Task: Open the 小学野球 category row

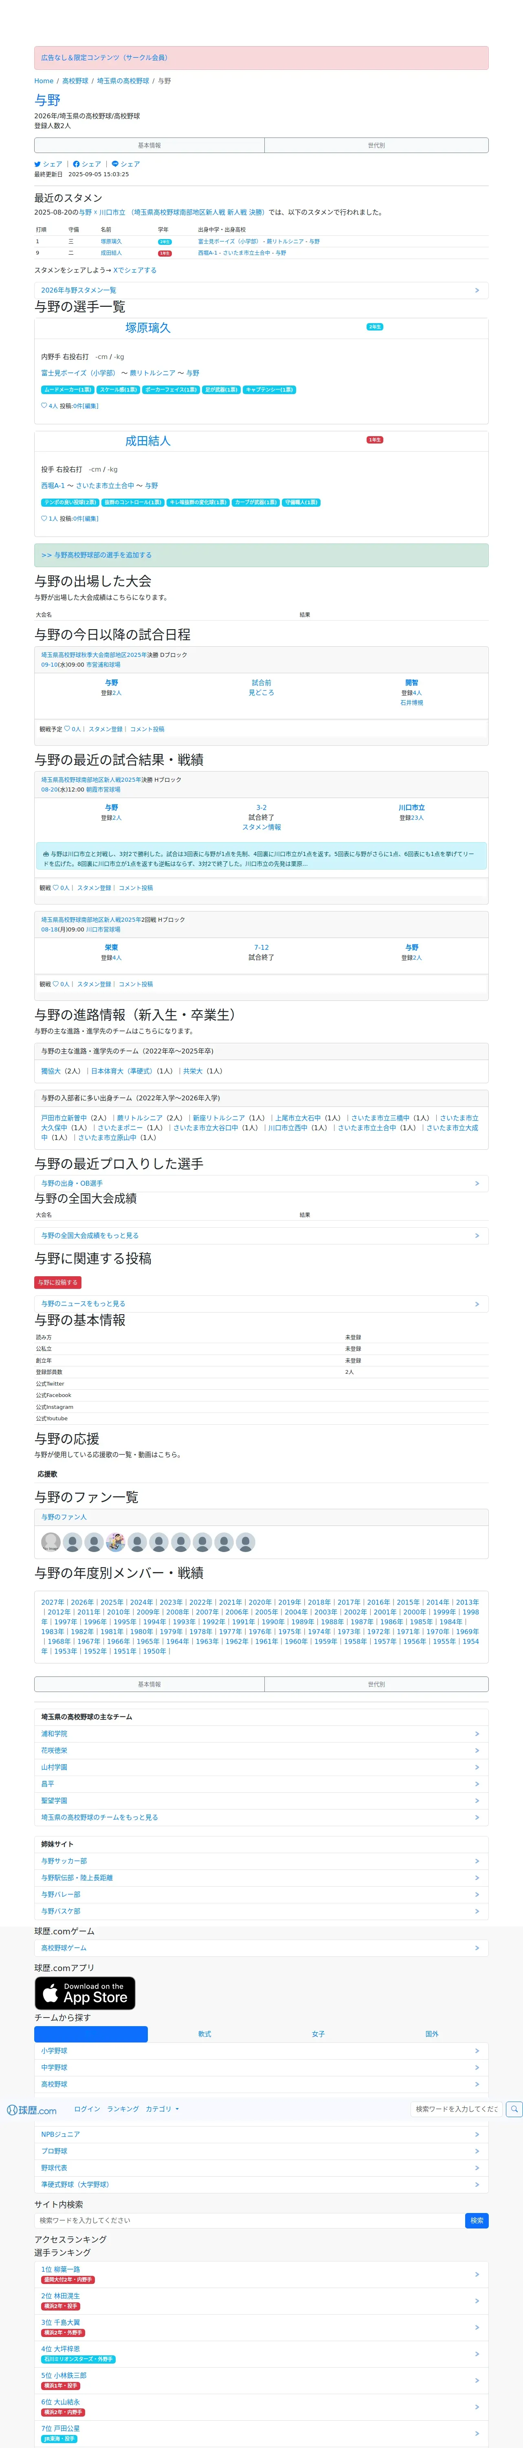Action: tap(261, 2051)
